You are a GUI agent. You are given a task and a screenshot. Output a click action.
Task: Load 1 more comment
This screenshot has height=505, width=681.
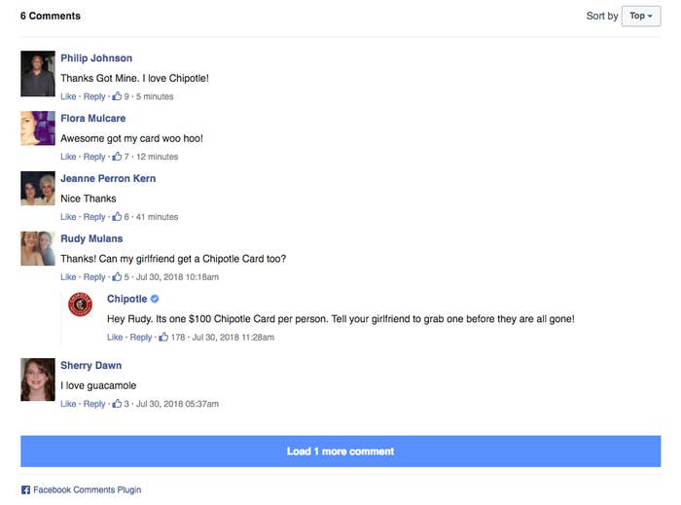(340, 451)
